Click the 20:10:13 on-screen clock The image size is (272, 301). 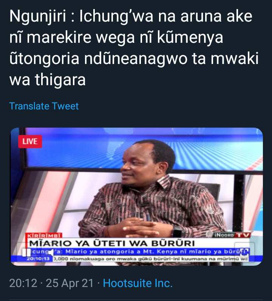click(38, 259)
